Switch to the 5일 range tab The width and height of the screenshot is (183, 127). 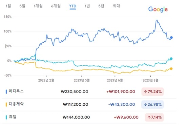point(22,6)
